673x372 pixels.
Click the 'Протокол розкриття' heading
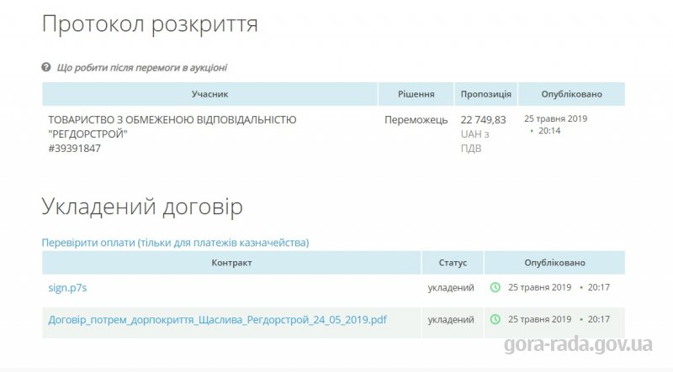coord(150,24)
